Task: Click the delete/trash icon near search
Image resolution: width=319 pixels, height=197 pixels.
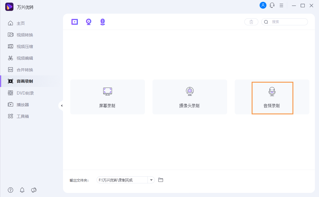Action: click(251, 22)
